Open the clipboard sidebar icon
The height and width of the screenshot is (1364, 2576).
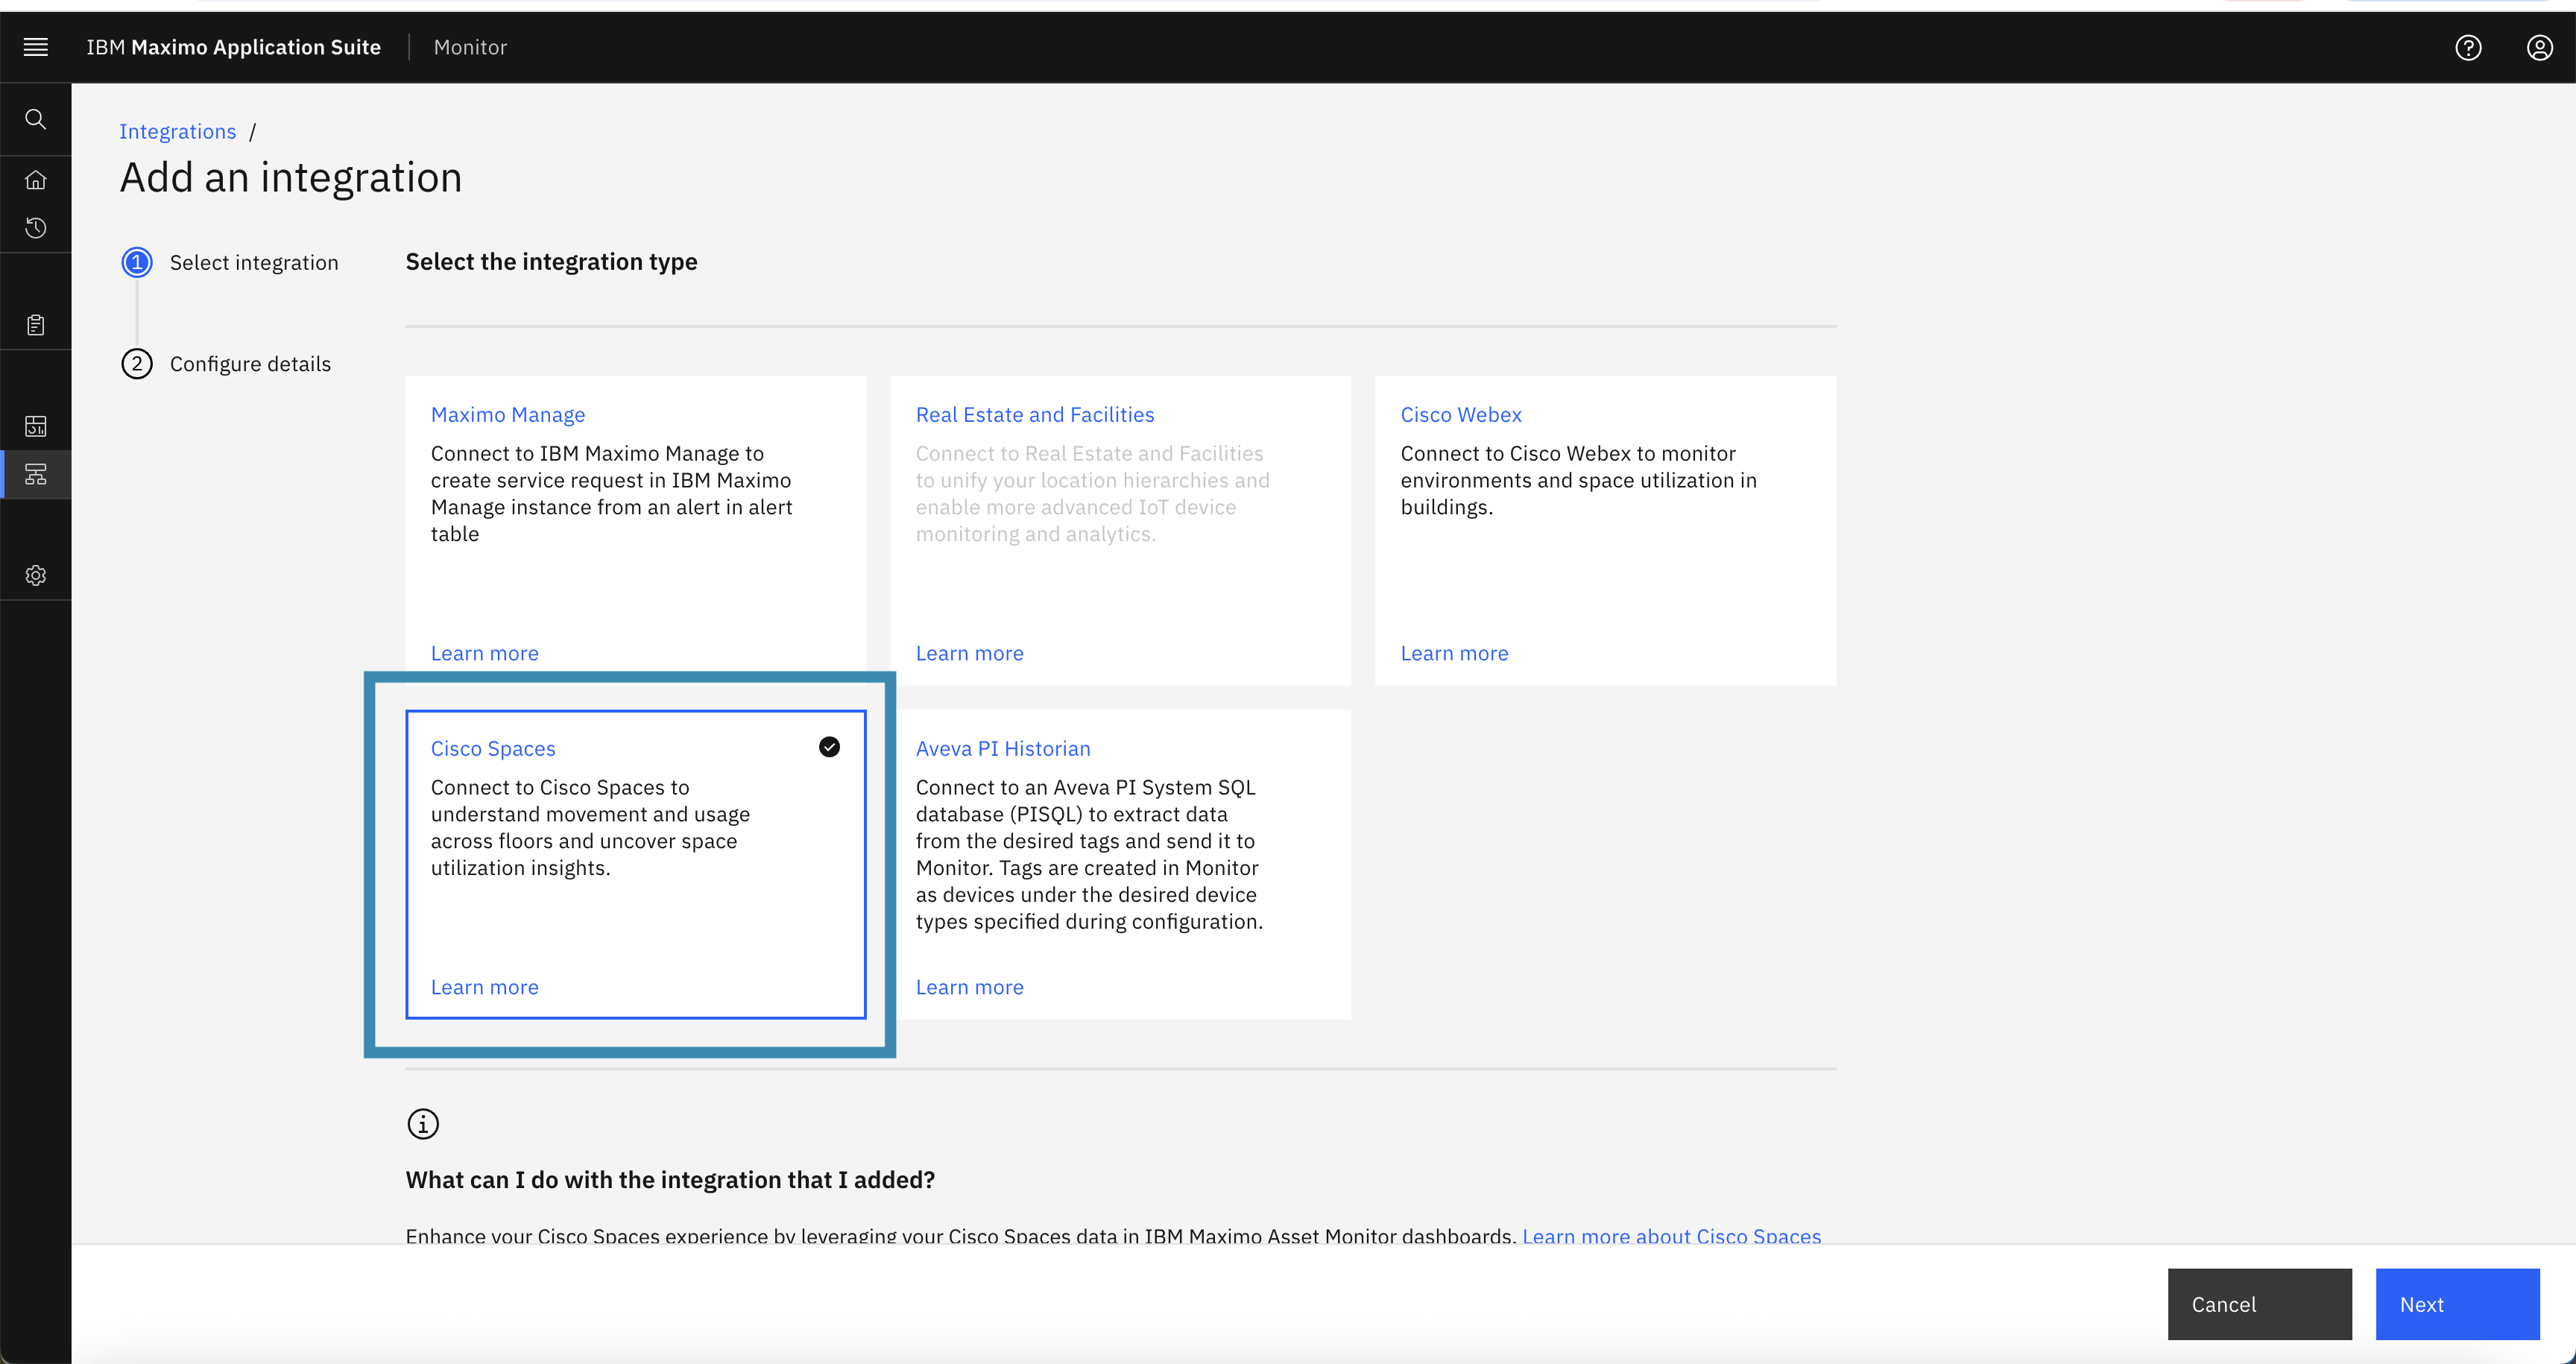pyautogui.click(x=36, y=325)
